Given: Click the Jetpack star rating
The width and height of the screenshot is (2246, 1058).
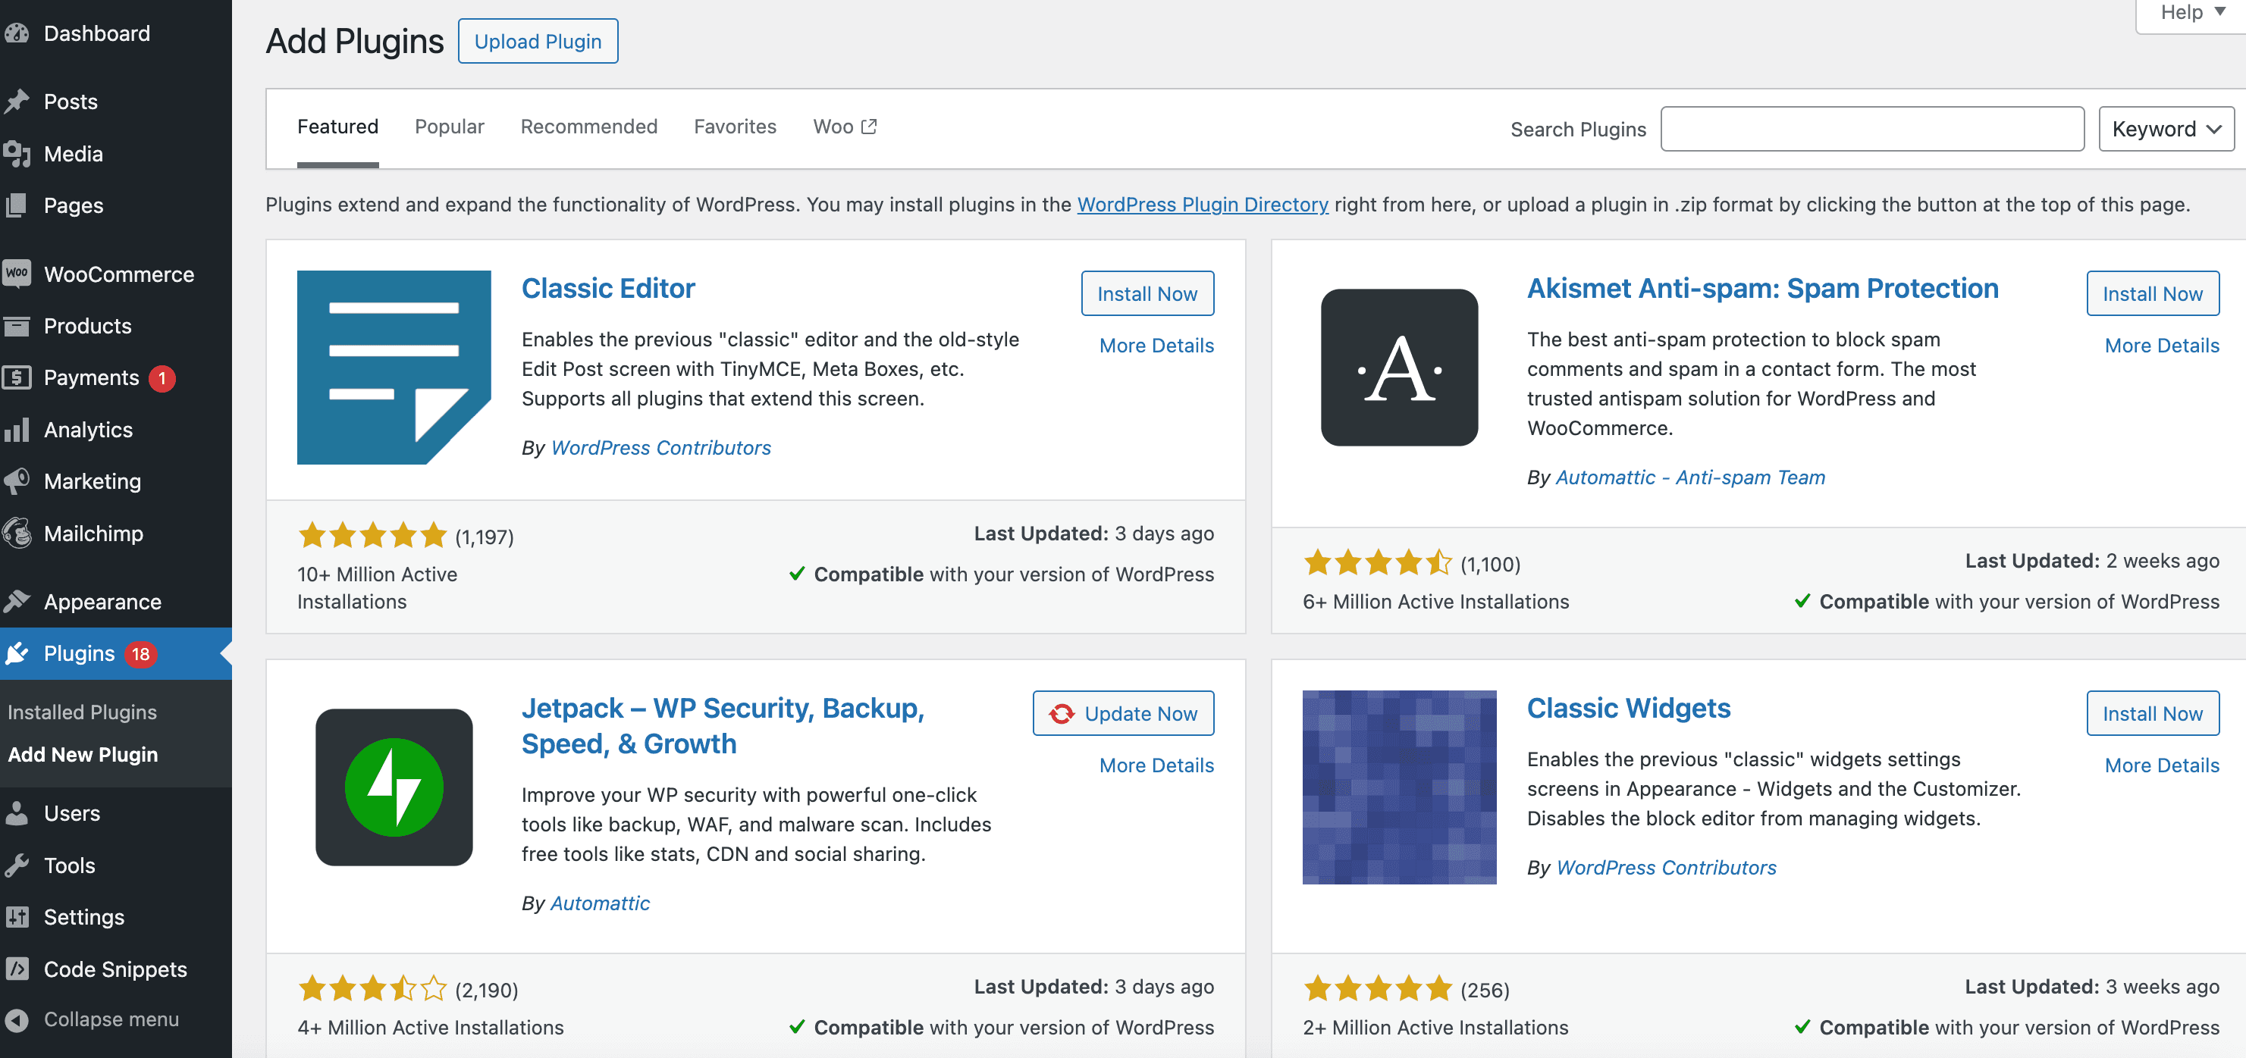Looking at the screenshot, I should tap(372, 988).
